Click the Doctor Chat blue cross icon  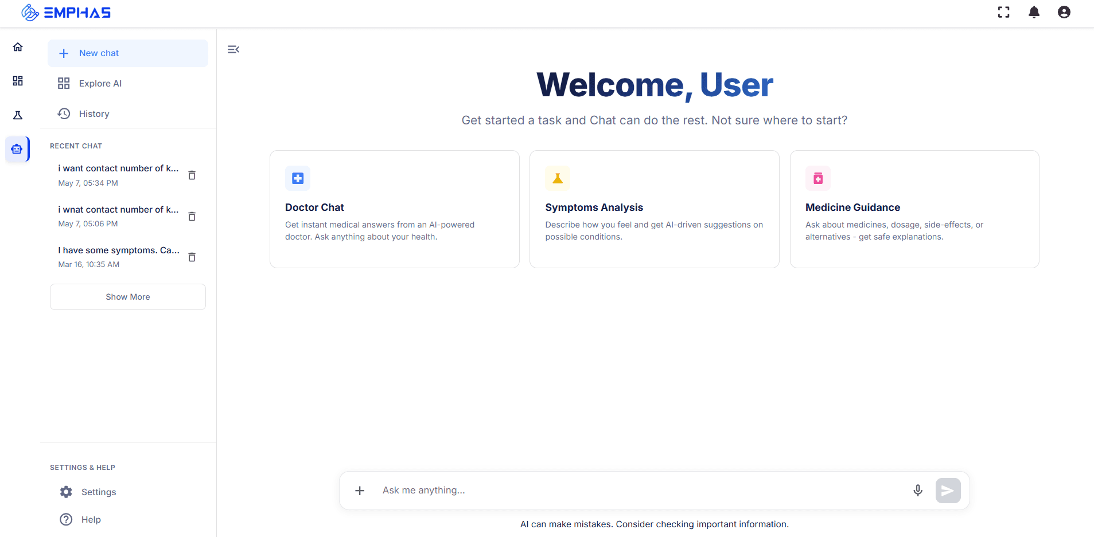tap(298, 178)
